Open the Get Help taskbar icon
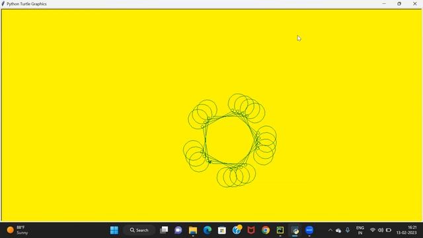 click(237, 229)
